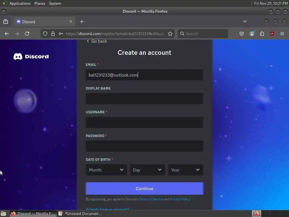
Task: Open a new tab with plus icon
Action: point(82,22)
